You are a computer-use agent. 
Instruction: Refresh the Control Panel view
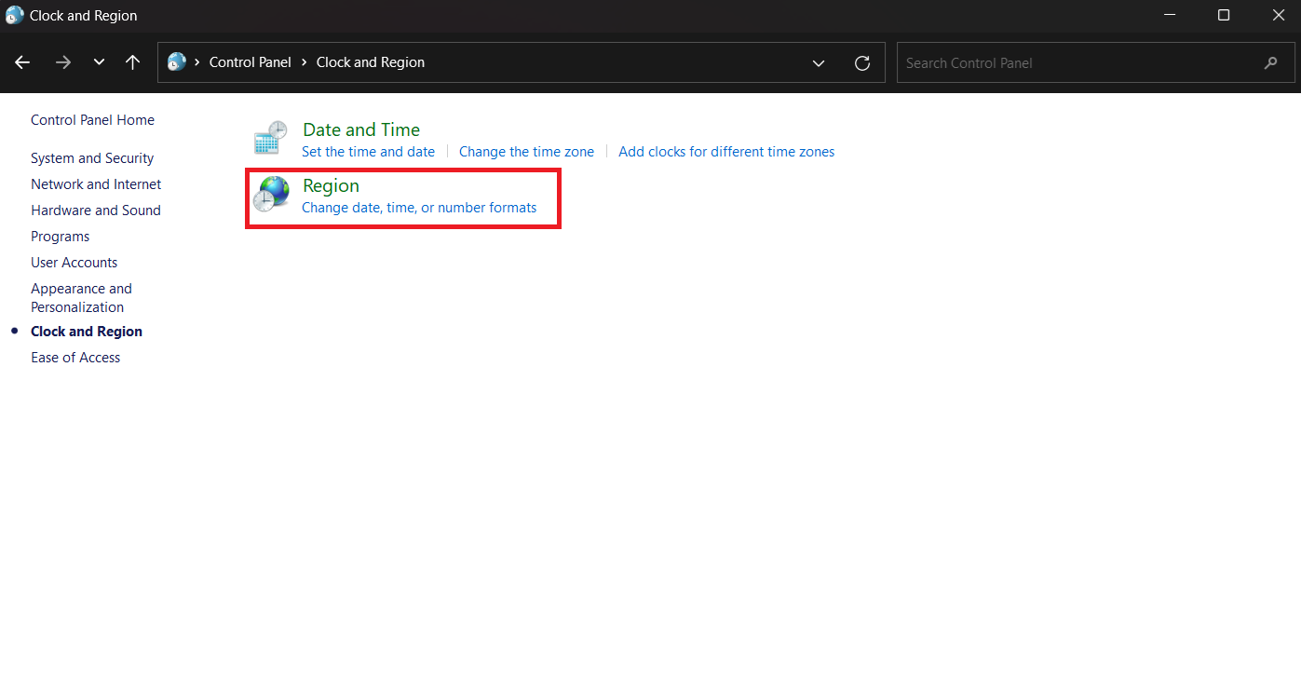coord(862,62)
